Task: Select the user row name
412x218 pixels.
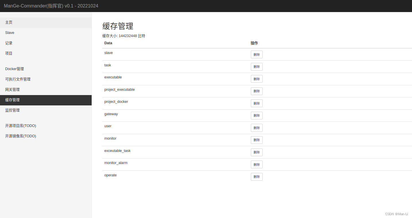Action: (x=108, y=126)
